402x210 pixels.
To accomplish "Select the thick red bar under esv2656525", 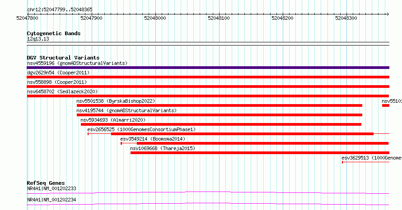I will [242, 134].
